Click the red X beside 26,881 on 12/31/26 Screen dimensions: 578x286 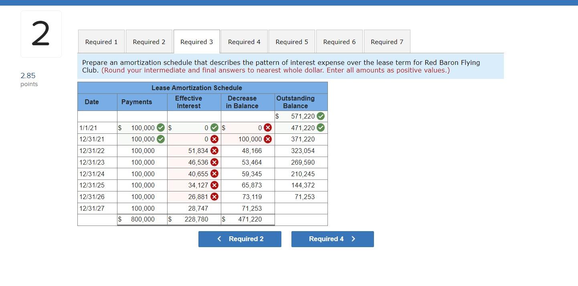[214, 197]
